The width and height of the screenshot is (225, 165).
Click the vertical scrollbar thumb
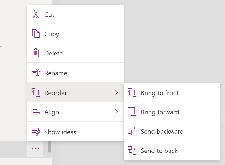point(50,147)
